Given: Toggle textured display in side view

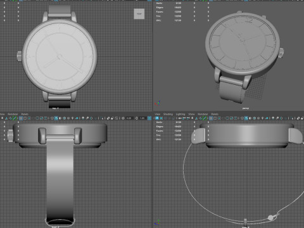Looking at the screenshot, I should 258,118.
